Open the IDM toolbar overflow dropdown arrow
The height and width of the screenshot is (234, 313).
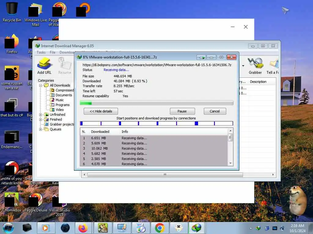[x=243, y=66]
